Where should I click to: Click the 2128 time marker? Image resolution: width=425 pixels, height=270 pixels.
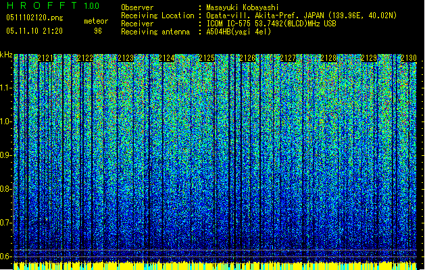328,58
